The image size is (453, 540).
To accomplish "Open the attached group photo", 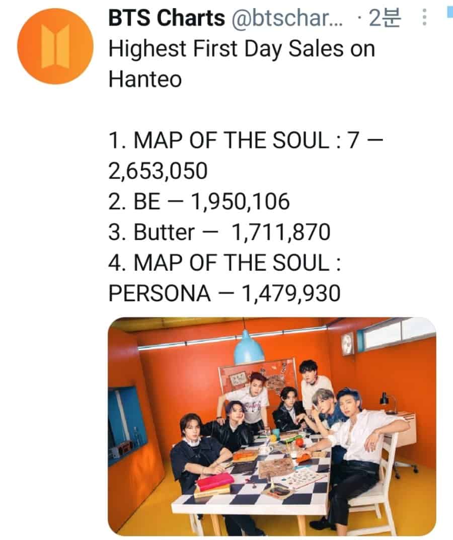I will point(272,426).
